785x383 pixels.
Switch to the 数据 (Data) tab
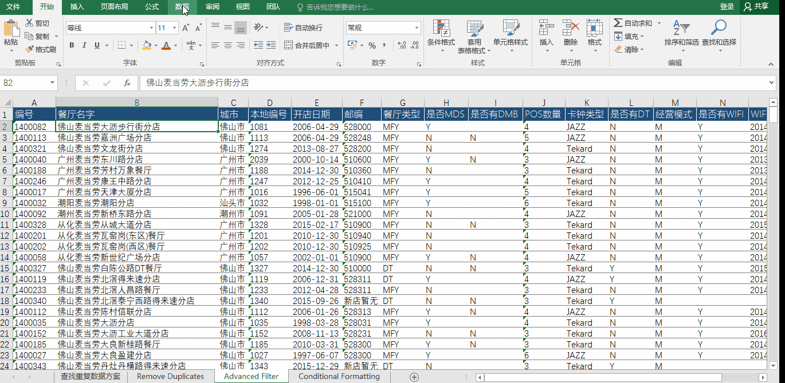[x=182, y=7]
